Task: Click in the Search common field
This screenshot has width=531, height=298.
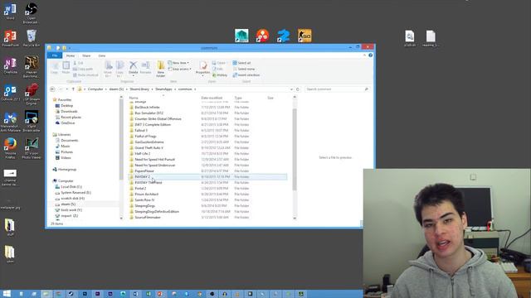Action: pyautogui.click(x=337, y=89)
